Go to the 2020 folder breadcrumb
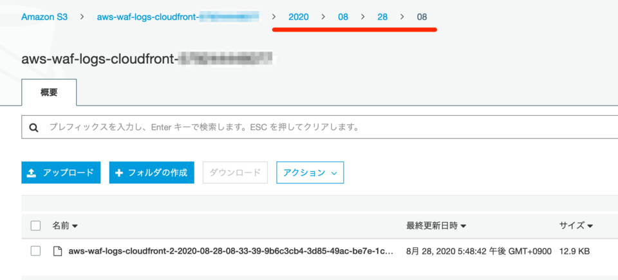 [298, 17]
